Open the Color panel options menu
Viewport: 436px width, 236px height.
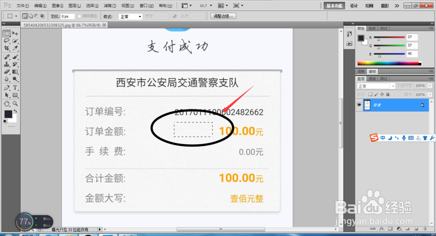[x=431, y=28]
